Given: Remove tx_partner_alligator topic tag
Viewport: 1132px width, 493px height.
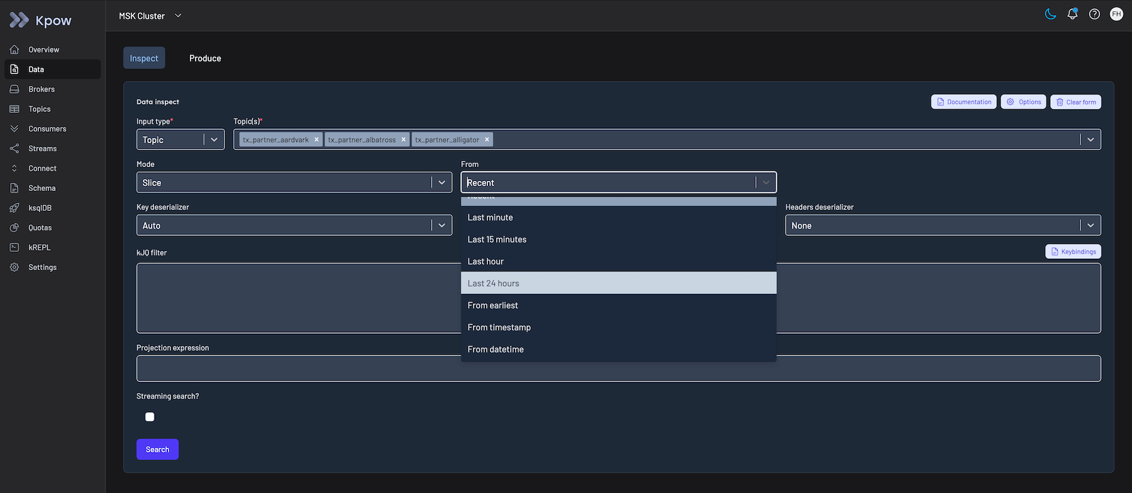Looking at the screenshot, I should tap(487, 139).
